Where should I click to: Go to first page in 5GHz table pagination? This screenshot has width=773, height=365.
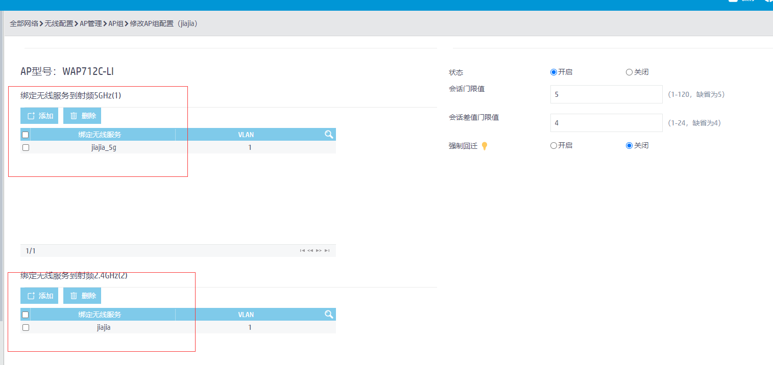[x=302, y=251]
